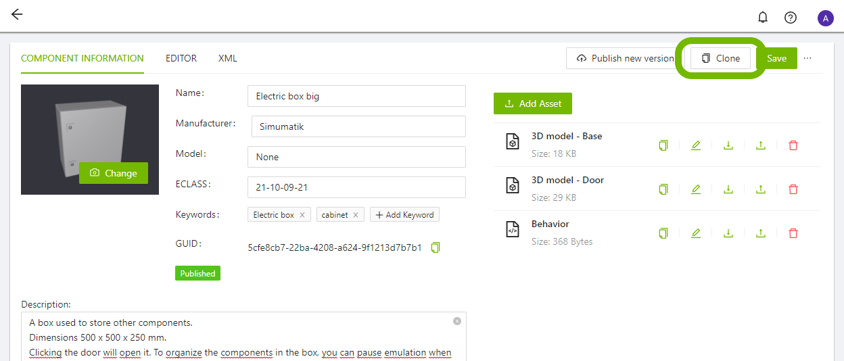Clear the Description text field

(457, 321)
